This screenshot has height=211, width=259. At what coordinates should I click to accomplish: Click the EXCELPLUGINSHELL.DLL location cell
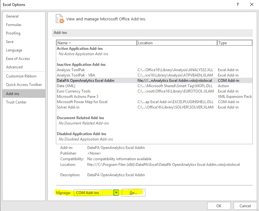point(175,102)
